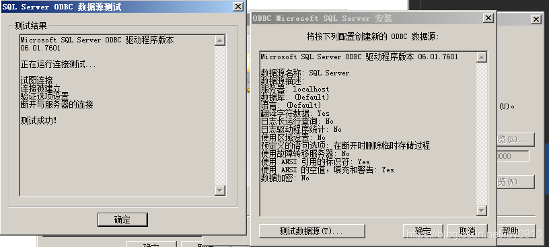Click test results scrollbar track
The image size is (549, 247).
(220, 116)
